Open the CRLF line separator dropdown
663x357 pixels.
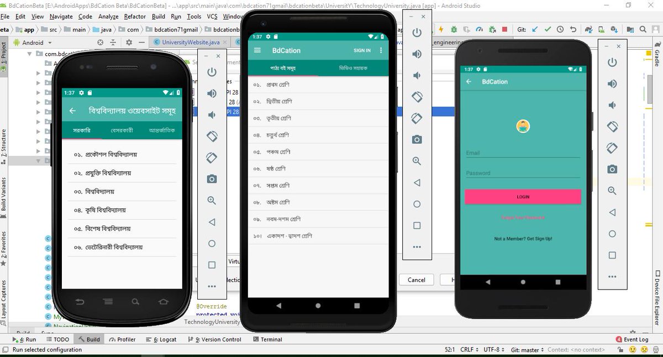click(x=469, y=350)
